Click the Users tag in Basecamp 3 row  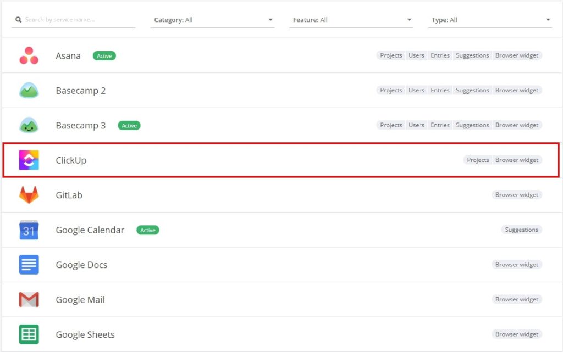tap(417, 125)
